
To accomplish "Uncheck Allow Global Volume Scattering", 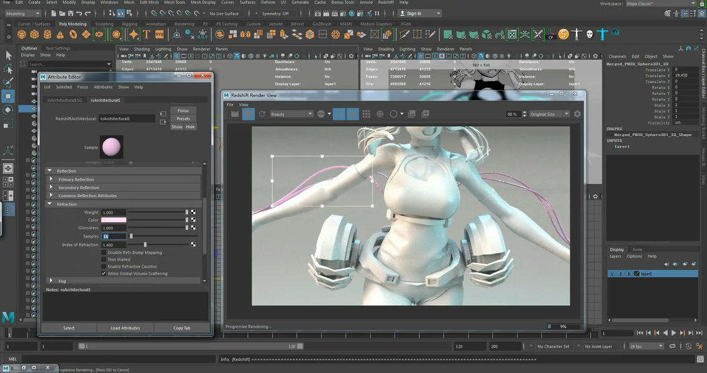I will [x=104, y=274].
